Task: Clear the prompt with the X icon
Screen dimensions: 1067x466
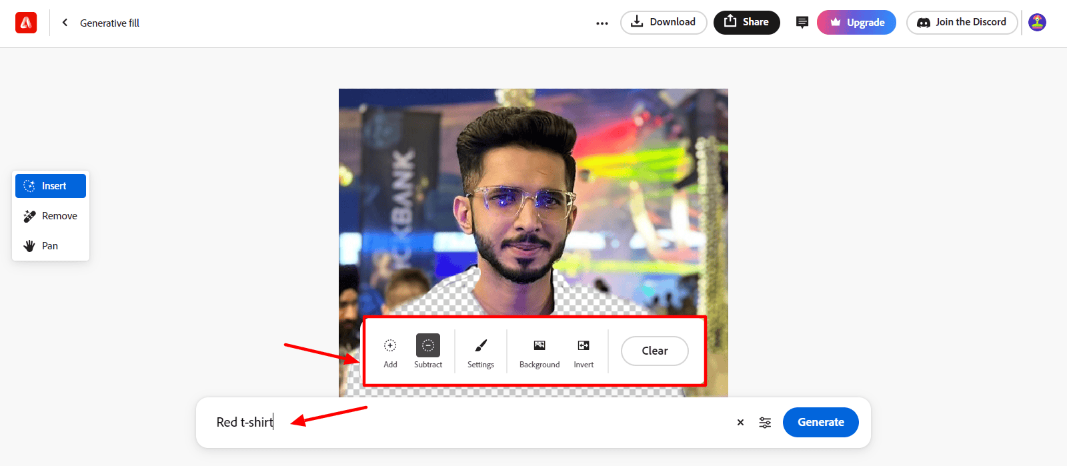Action: click(740, 423)
